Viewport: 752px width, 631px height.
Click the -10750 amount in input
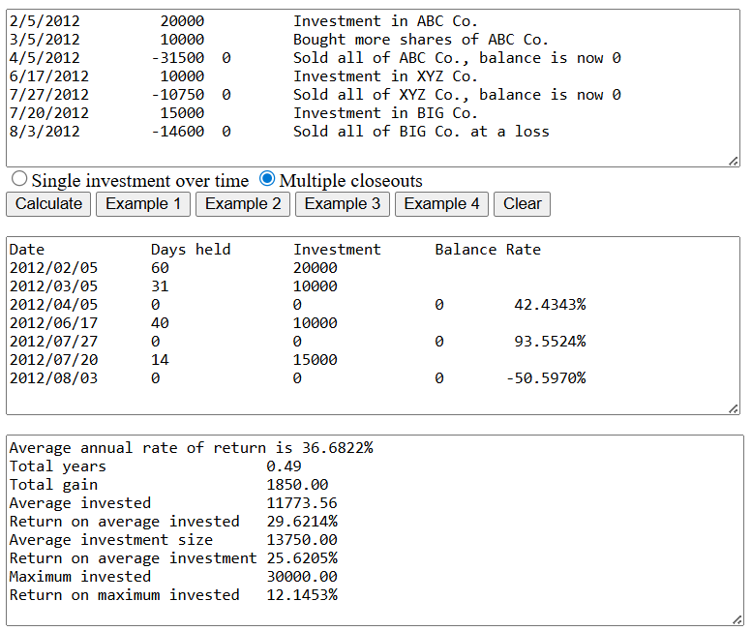pos(178,95)
